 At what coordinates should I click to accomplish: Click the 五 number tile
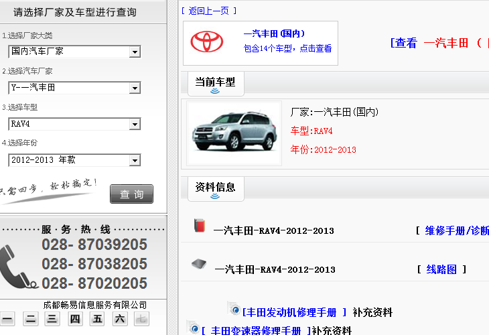[97, 319]
